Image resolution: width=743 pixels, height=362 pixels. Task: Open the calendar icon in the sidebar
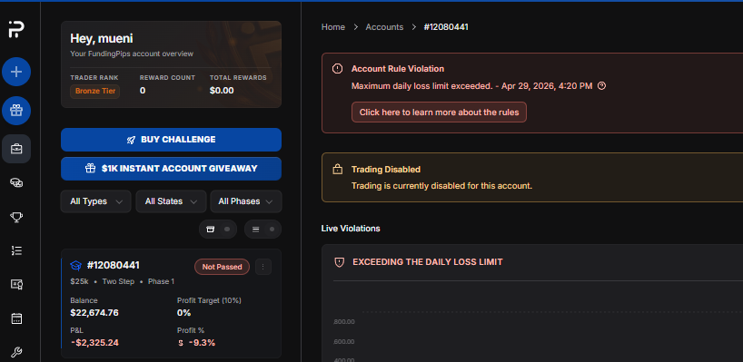pos(16,318)
